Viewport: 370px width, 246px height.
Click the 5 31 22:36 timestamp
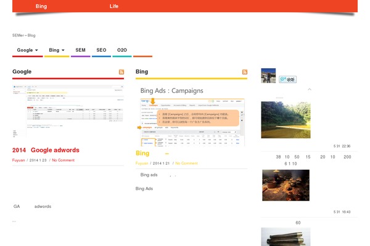click(x=342, y=146)
